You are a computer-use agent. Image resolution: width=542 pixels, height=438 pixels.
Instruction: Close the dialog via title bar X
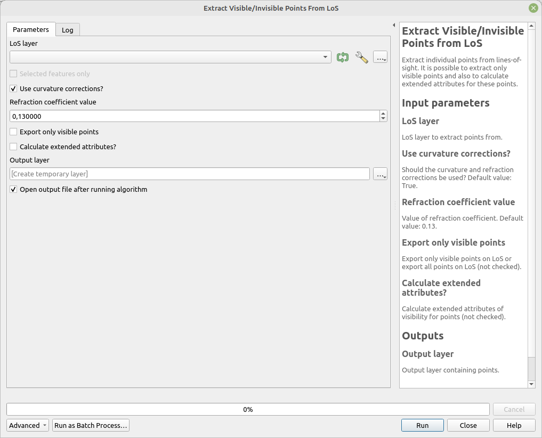click(533, 8)
